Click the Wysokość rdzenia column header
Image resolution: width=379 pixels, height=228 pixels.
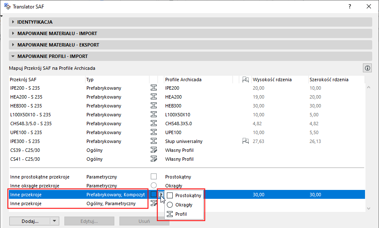pos(280,80)
